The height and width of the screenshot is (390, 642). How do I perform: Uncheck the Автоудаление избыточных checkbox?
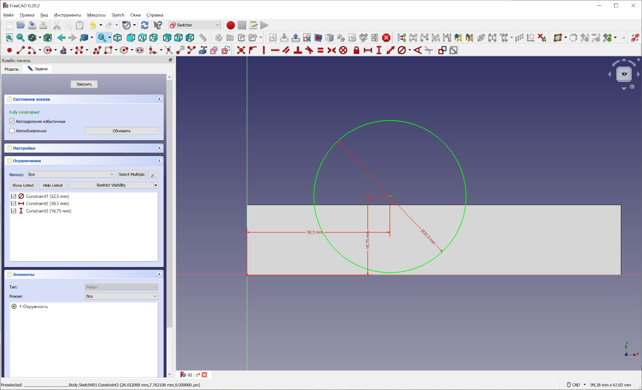12,121
